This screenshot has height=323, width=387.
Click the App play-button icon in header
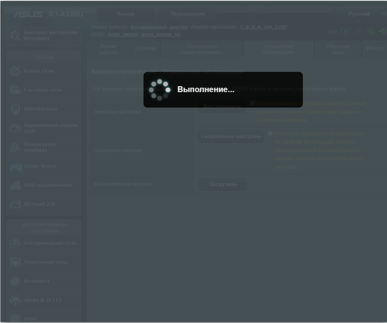tap(345, 31)
